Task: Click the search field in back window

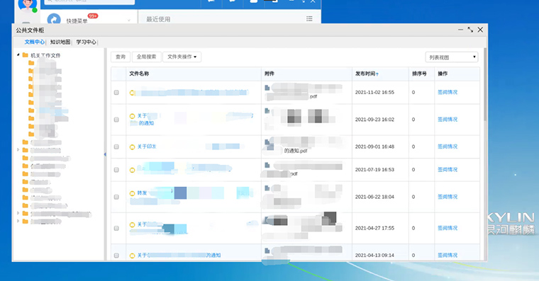Action: pos(89,1)
